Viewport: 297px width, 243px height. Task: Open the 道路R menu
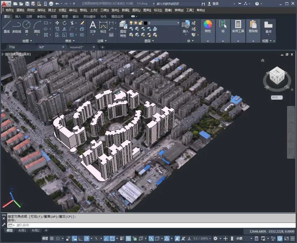20,10
